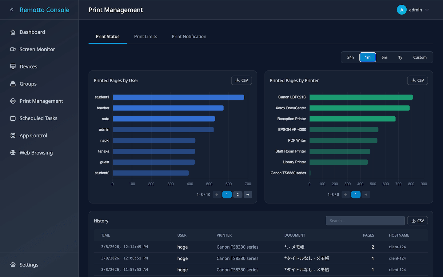This screenshot has height=277, width=443.
Task: Click the History search field
Action: (365, 221)
